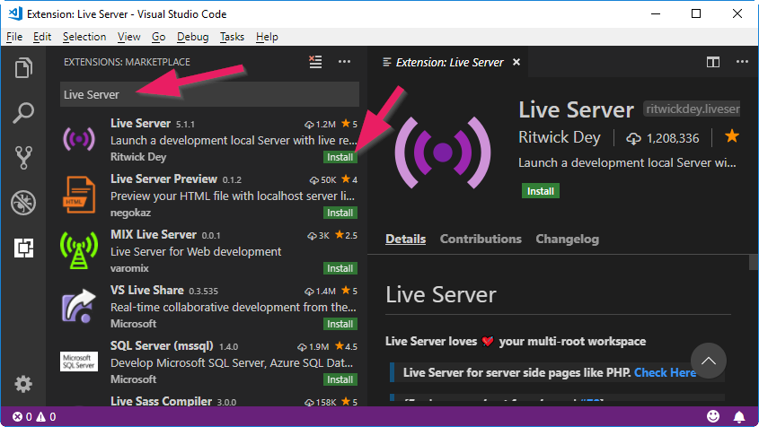Open the Debug view in activity bar
The width and height of the screenshot is (759, 427).
[x=23, y=203]
